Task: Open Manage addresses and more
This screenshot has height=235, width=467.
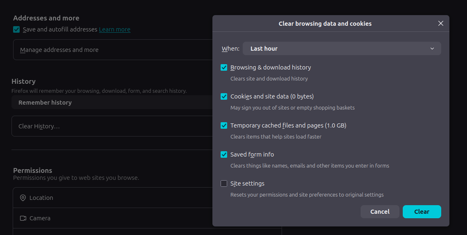Action: pyautogui.click(x=59, y=50)
